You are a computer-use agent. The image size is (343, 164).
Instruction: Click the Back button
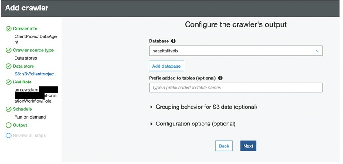(x=224, y=146)
